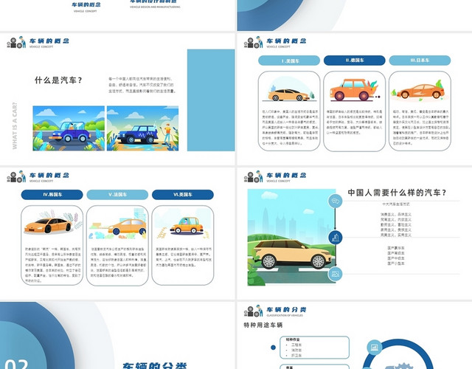This screenshot has width=472, height=369.
Task: Click the chat bubble icon beside the SUV picture
Action: pyautogui.click(x=335, y=200)
